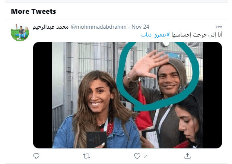Open the tweet permalink via Nov 24
This screenshot has height=164, width=232.
coord(140,27)
